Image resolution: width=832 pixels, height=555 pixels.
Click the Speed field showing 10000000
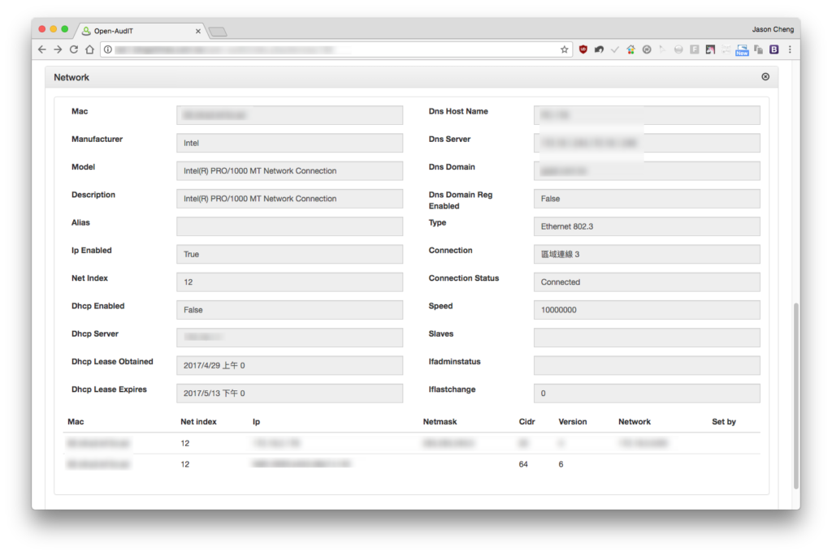pyautogui.click(x=646, y=310)
